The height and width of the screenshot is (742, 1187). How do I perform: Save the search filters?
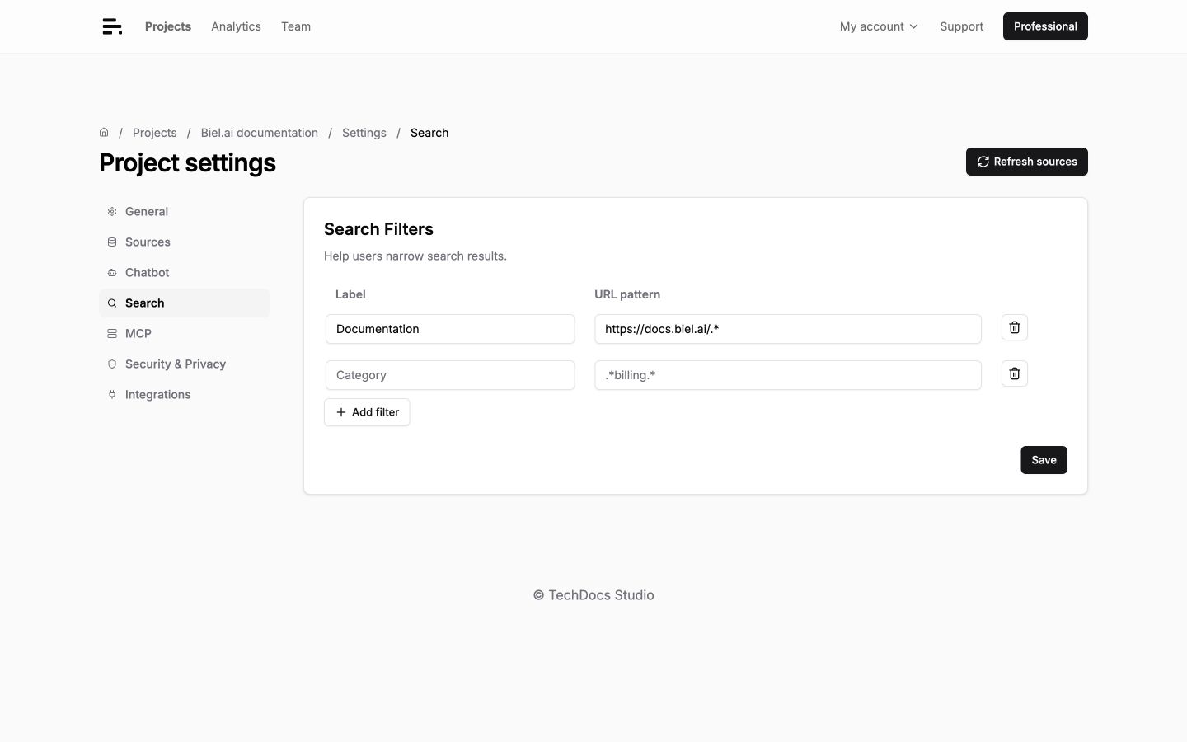coord(1044,460)
